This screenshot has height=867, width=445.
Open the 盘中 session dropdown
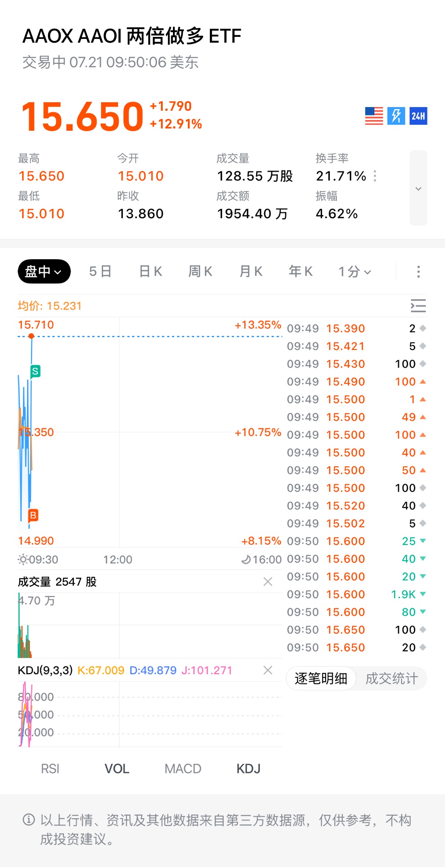click(x=44, y=272)
